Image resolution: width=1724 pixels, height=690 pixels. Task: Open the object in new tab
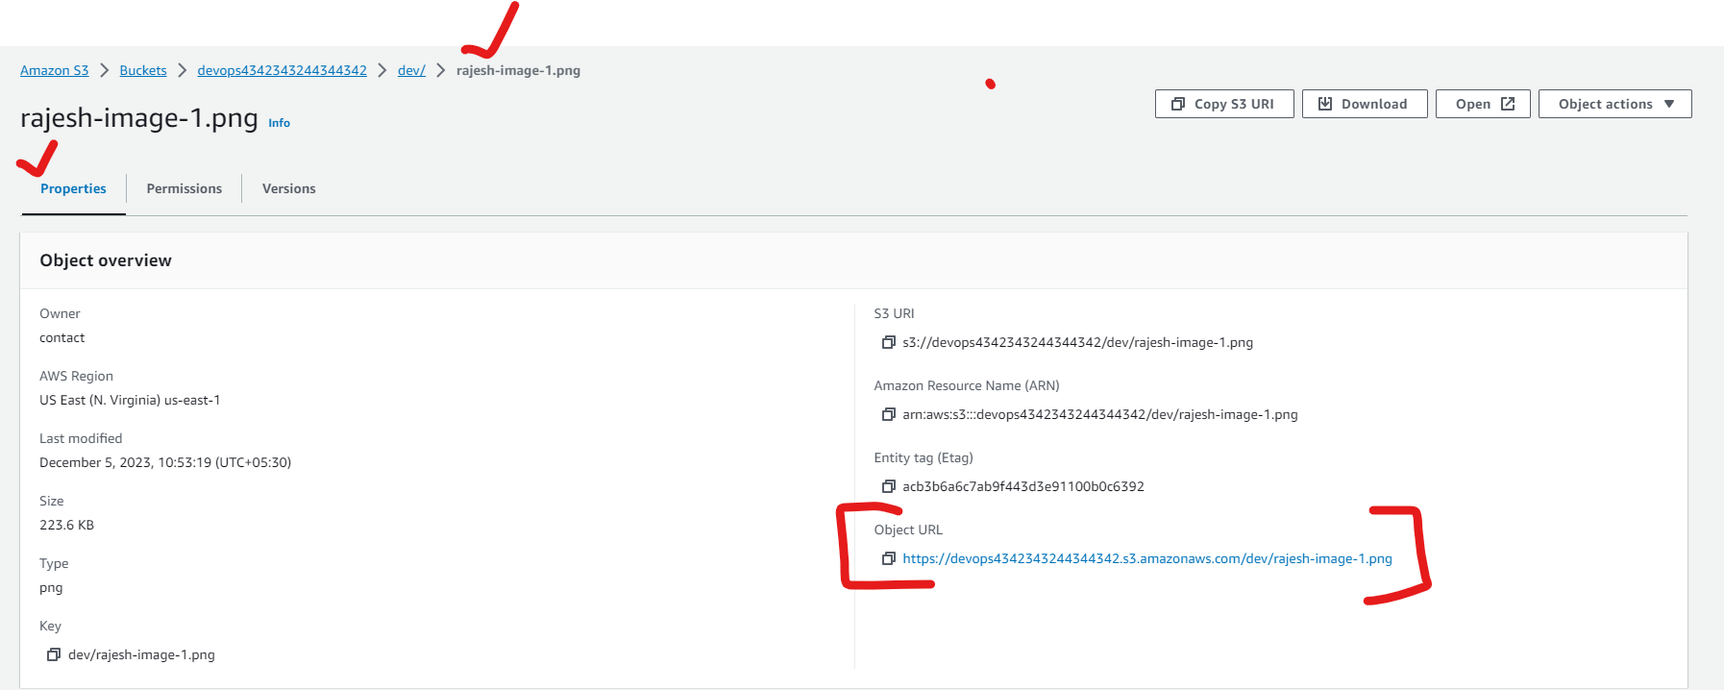click(x=1483, y=104)
